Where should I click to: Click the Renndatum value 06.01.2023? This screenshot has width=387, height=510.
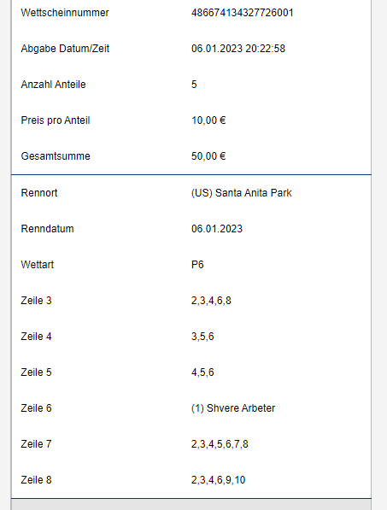click(x=217, y=229)
